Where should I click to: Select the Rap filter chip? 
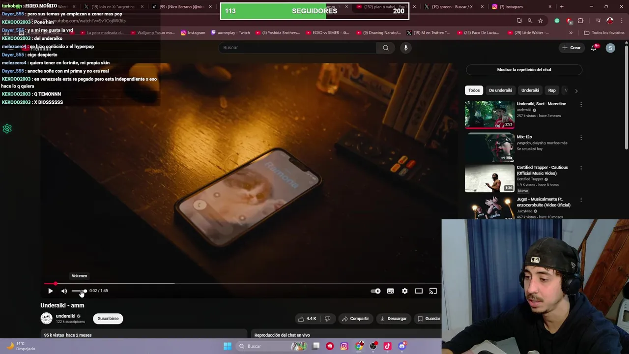[552, 90]
